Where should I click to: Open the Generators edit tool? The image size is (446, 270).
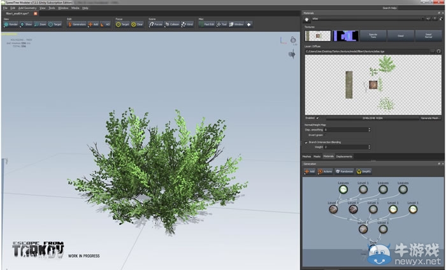[x=76, y=24]
